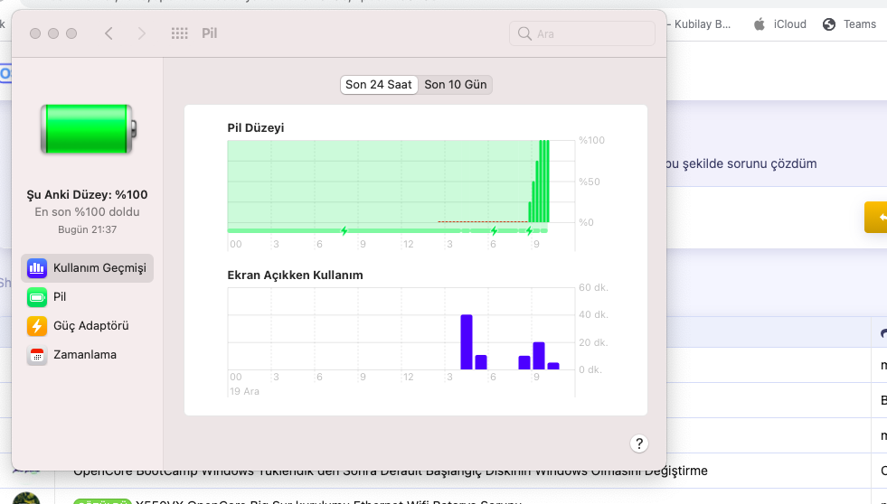Focus the Ara search field
Image resolution: width=887 pixels, height=504 pixels.
click(x=582, y=33)
